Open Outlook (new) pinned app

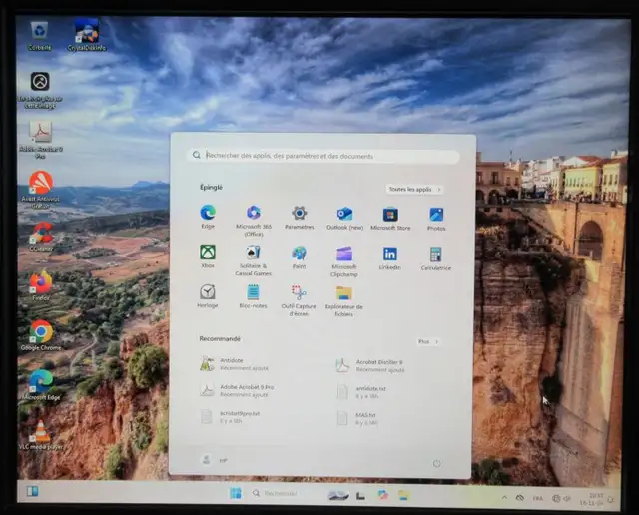(344, 218)
